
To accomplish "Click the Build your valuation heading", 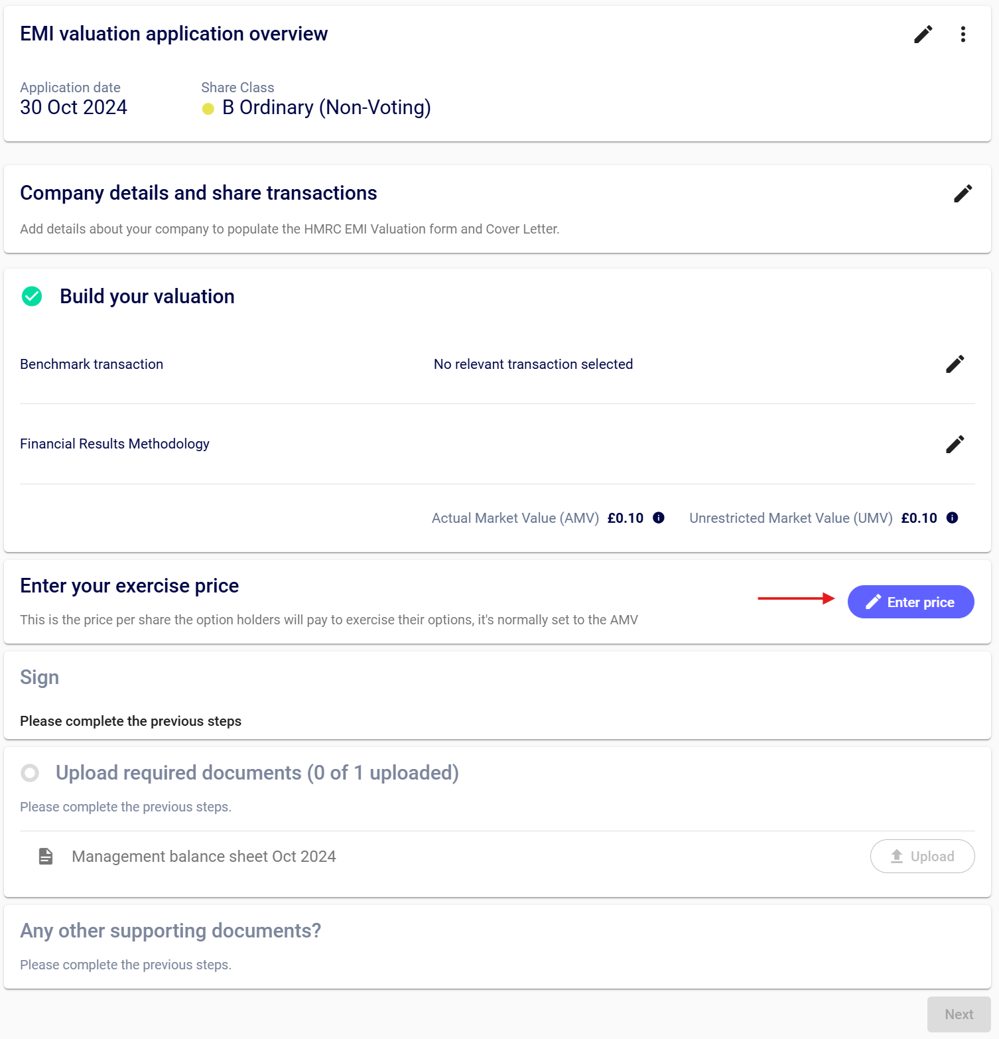I will click(147, 296).
